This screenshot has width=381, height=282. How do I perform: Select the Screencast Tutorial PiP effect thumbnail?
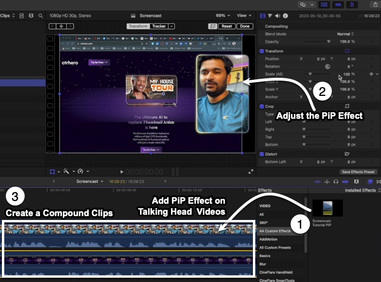pos(327,208)
